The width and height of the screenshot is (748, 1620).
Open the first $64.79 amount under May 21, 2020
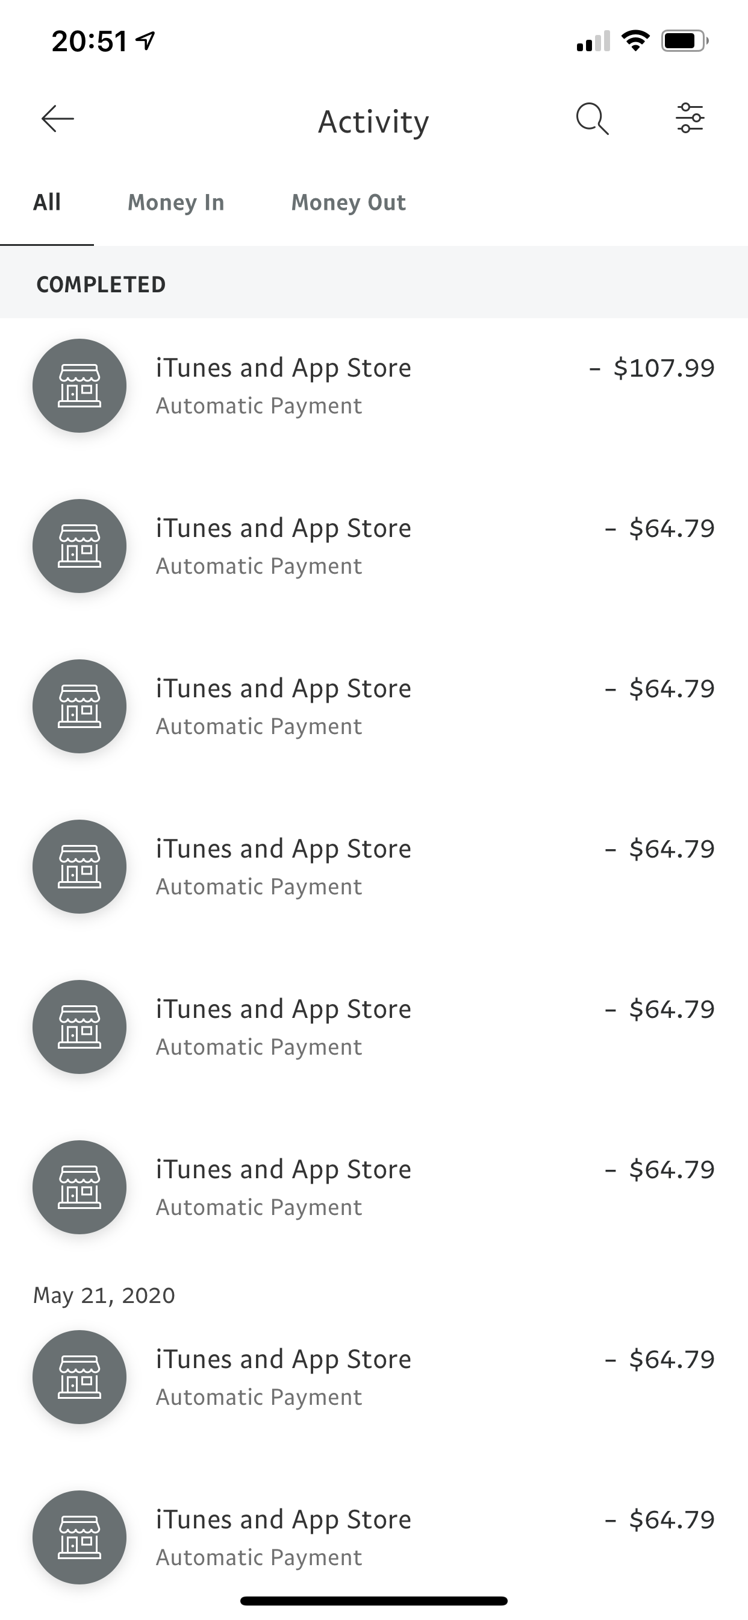coord(660,1360)
